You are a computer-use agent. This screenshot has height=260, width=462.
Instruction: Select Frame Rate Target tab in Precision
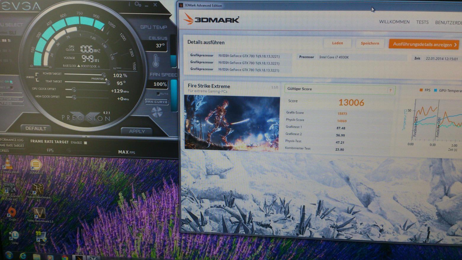click(12, 145)
